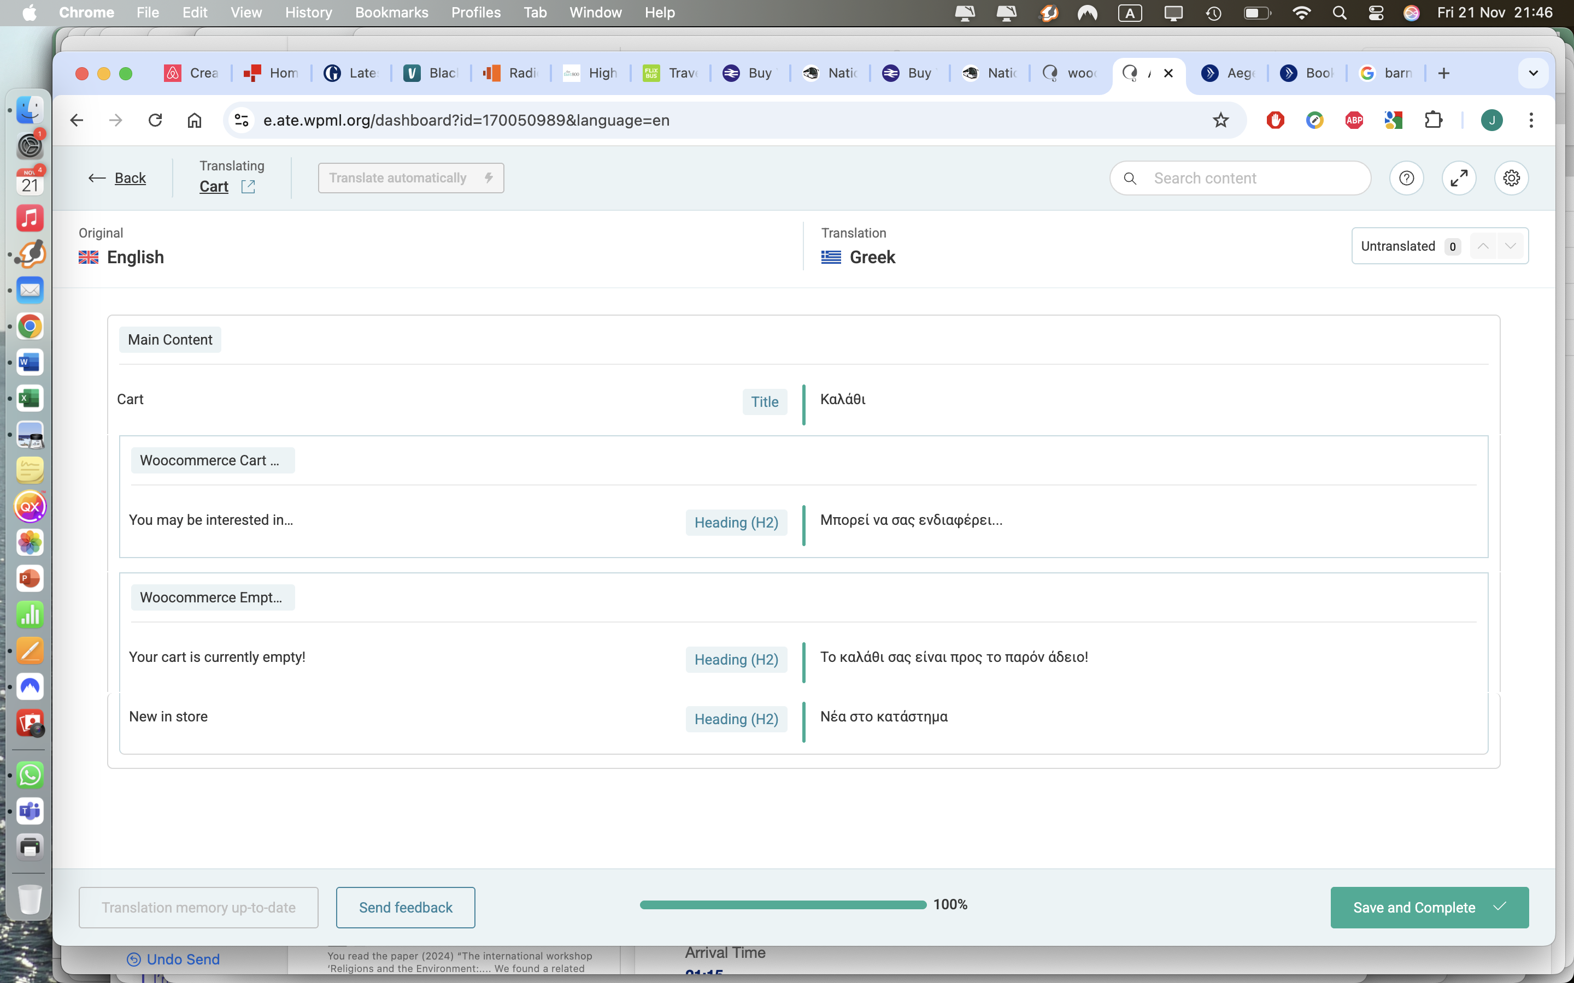This screenshot has height=983, width=1574.
Task: Switch to the FlixBus Travel tab
Action: pos(670,73)
